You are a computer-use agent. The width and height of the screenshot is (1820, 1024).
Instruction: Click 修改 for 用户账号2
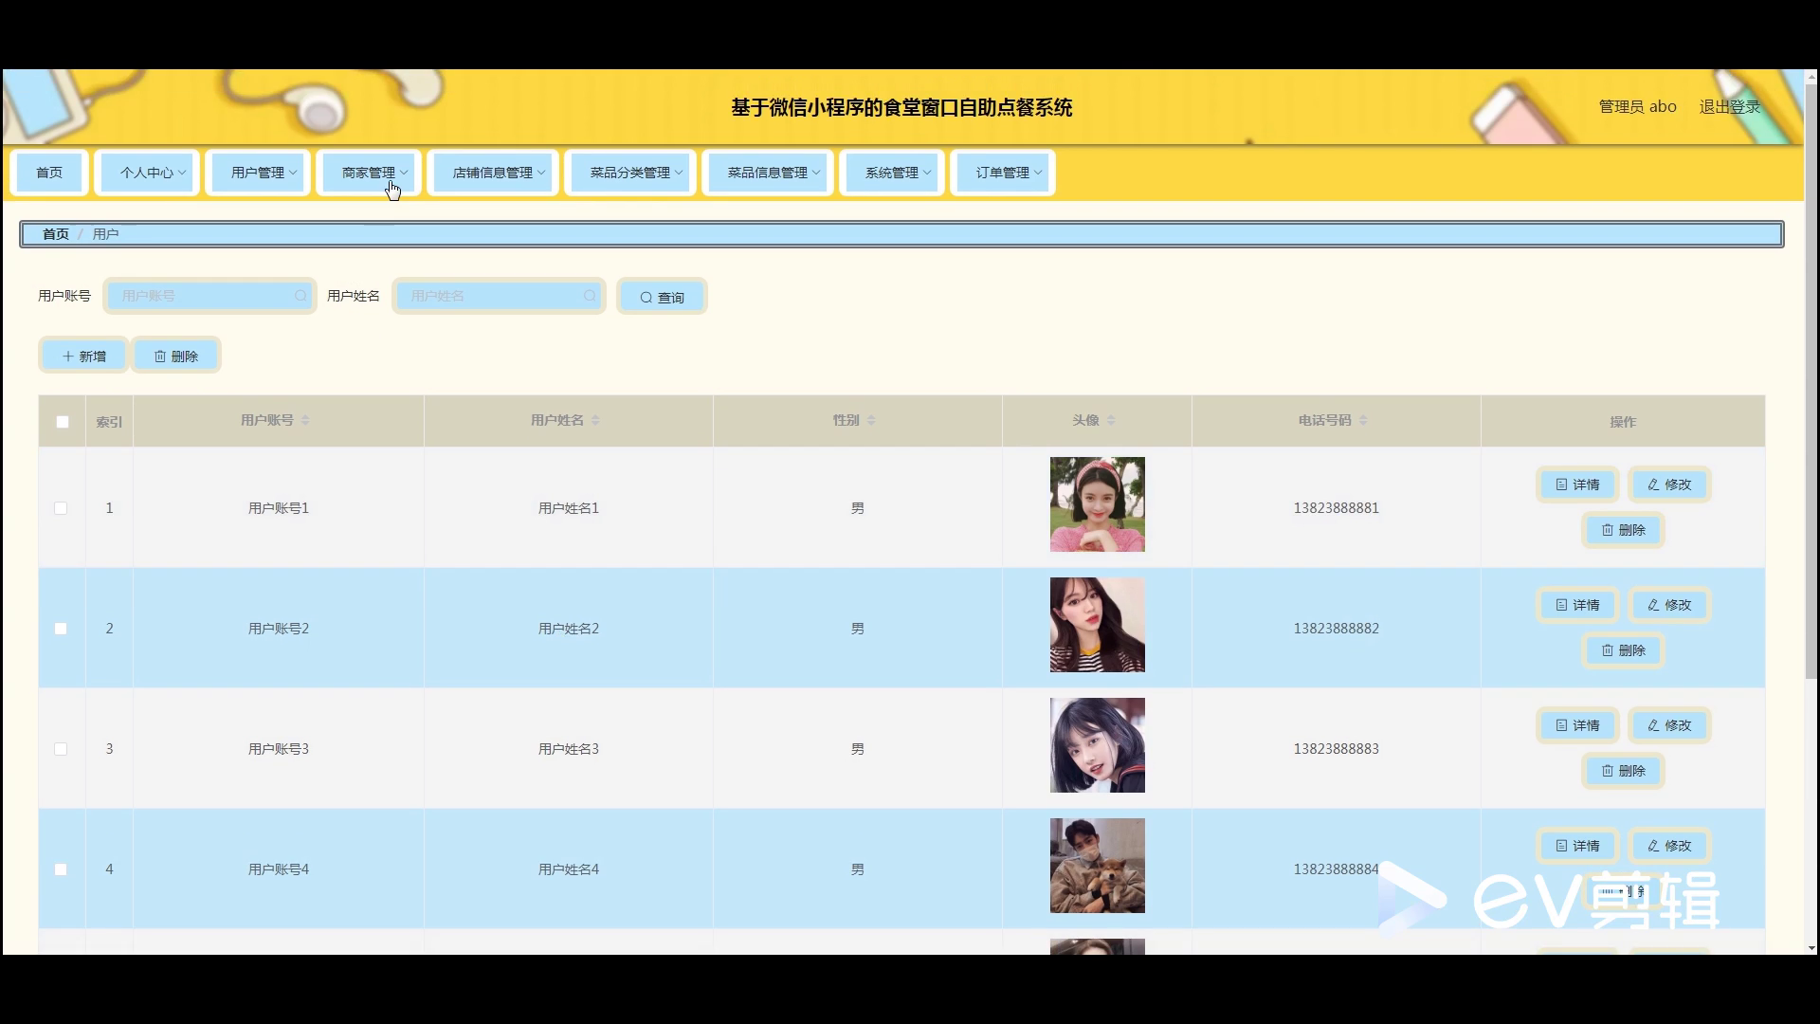tap(1669, 605)
